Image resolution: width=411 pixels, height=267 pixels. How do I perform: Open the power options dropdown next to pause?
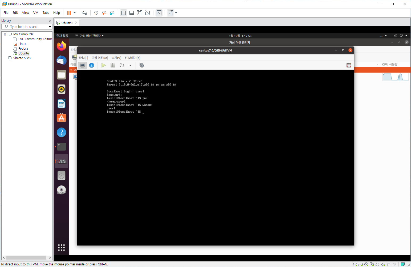(x=75, y=13)
